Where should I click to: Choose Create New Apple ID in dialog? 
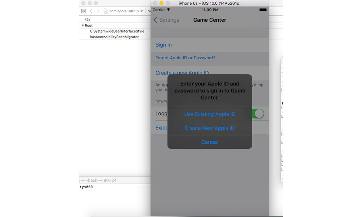pyautogui.click(x=210, y=128)
